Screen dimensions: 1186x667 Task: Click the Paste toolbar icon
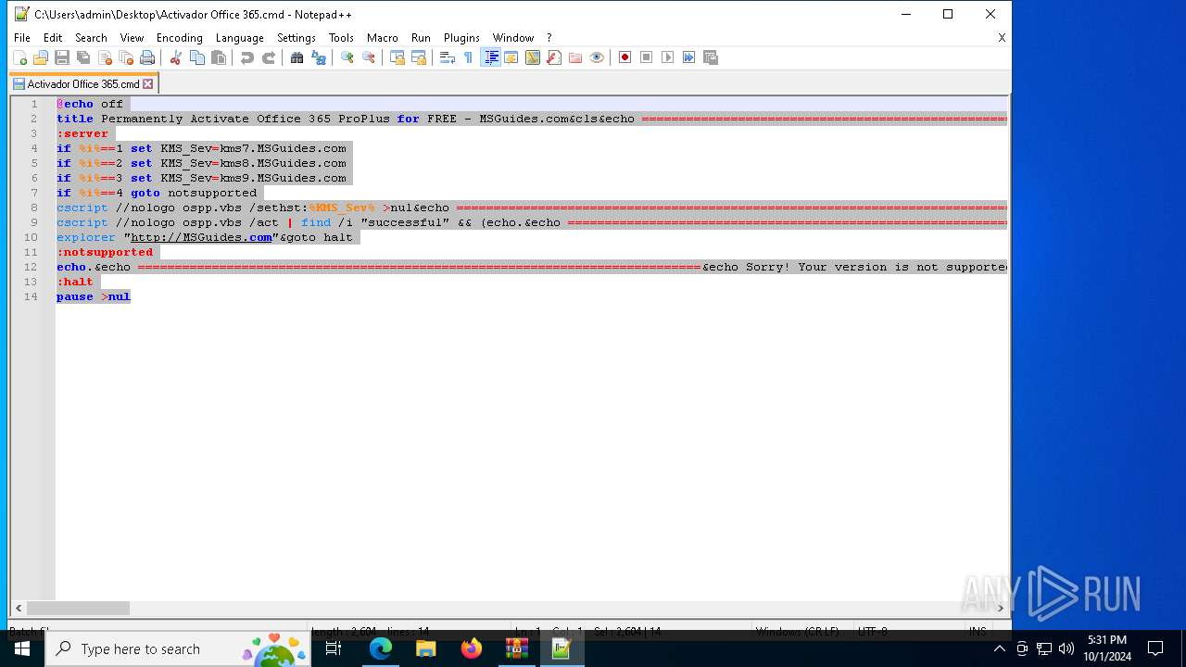[x=219, y=57]
